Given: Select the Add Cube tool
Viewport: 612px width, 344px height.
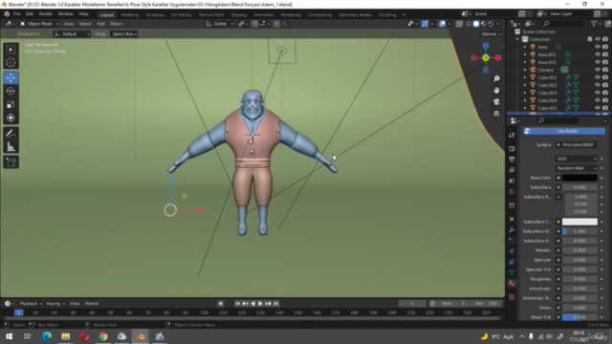Looking at the screenshot, I should [11, 162].
